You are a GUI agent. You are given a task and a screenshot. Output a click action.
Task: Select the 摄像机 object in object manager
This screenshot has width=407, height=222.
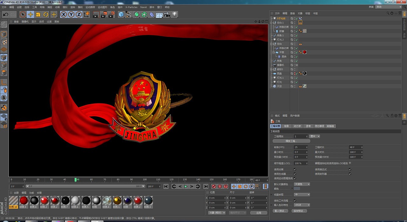point(280,65)
